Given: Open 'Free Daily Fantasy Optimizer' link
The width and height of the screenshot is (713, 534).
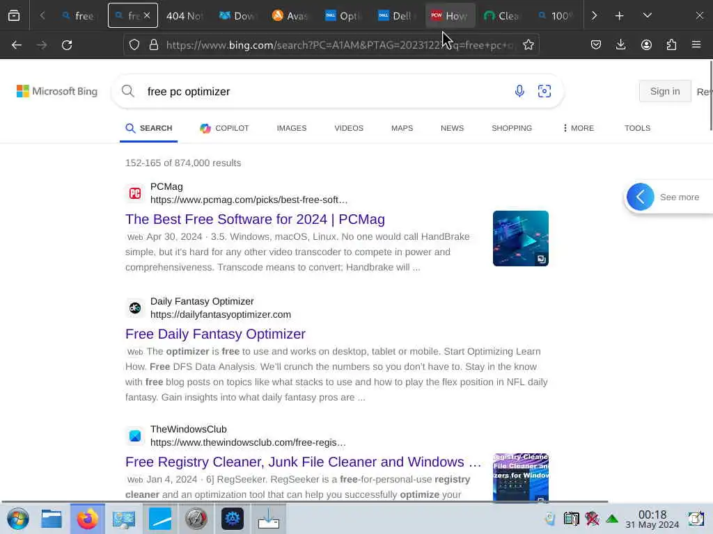Looking at the screenshot, I should pyautogui.click(x=216, y=334).
